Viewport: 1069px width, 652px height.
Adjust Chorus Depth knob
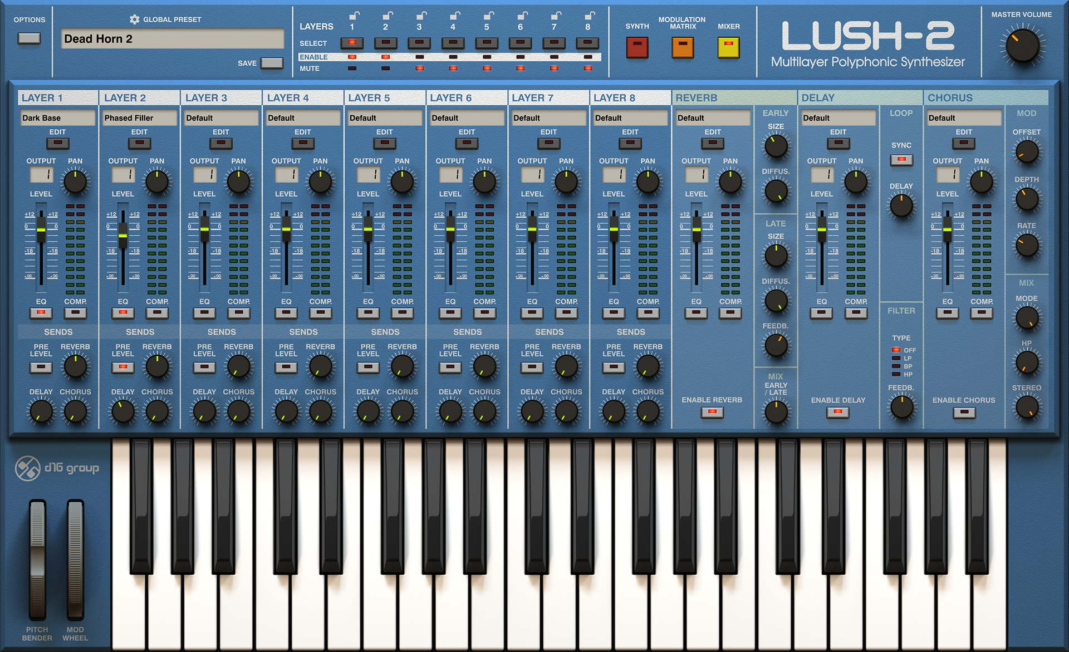tap(1027, 199)
